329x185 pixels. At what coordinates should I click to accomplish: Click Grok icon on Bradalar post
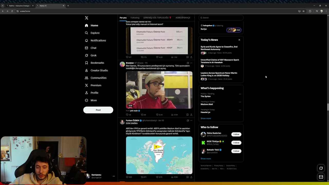coord(188,63)
